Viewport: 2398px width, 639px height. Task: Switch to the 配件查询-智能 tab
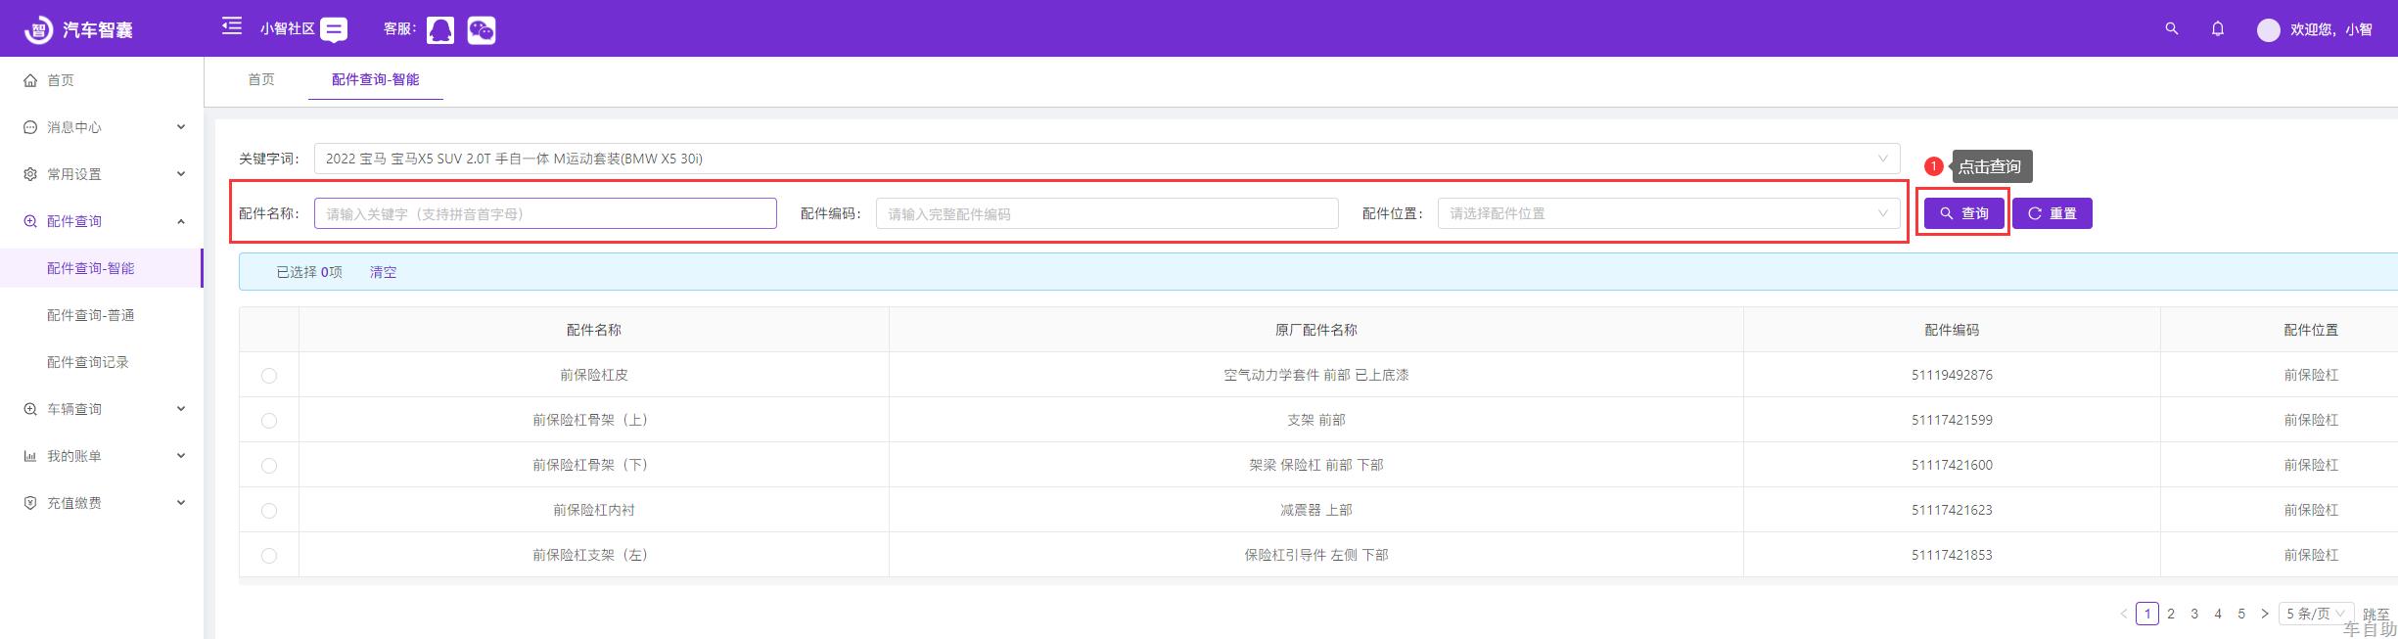click(376, 79)
